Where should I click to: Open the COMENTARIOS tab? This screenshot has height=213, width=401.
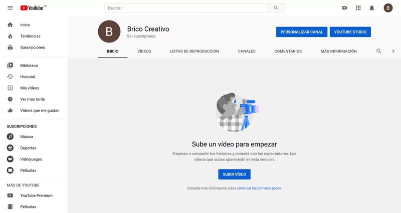[288, 51]
